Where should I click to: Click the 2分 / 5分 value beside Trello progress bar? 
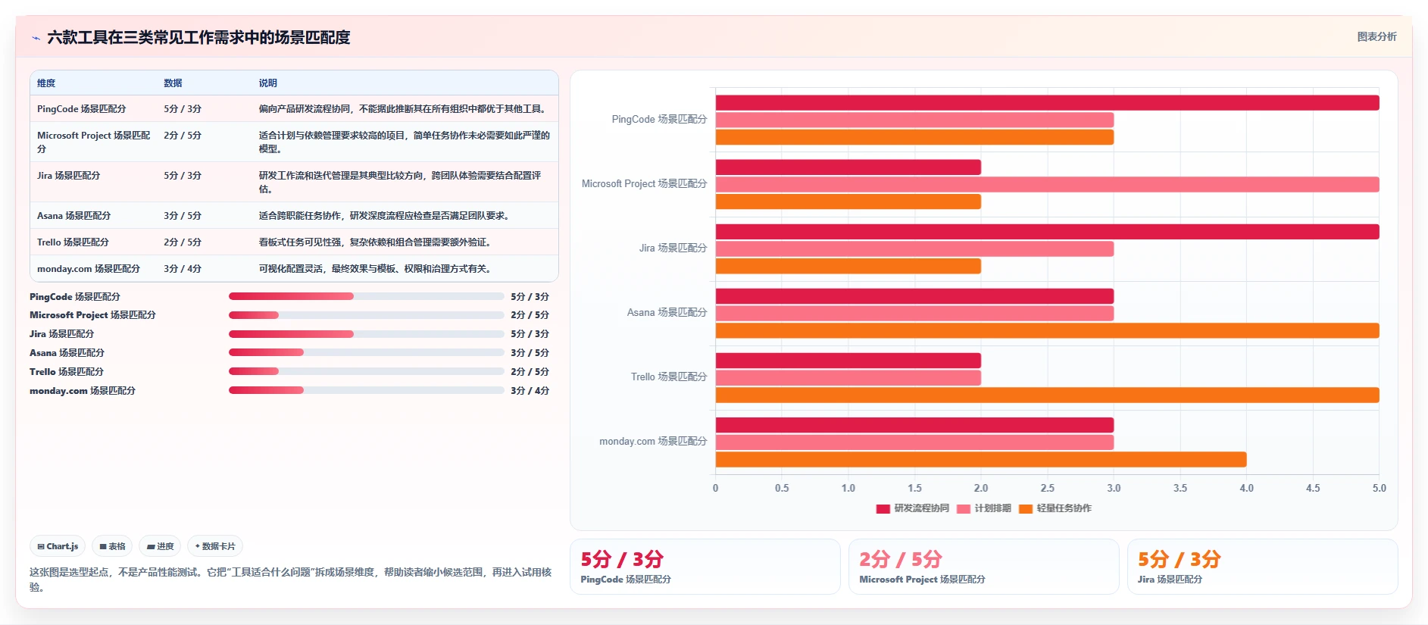(530, 371)
